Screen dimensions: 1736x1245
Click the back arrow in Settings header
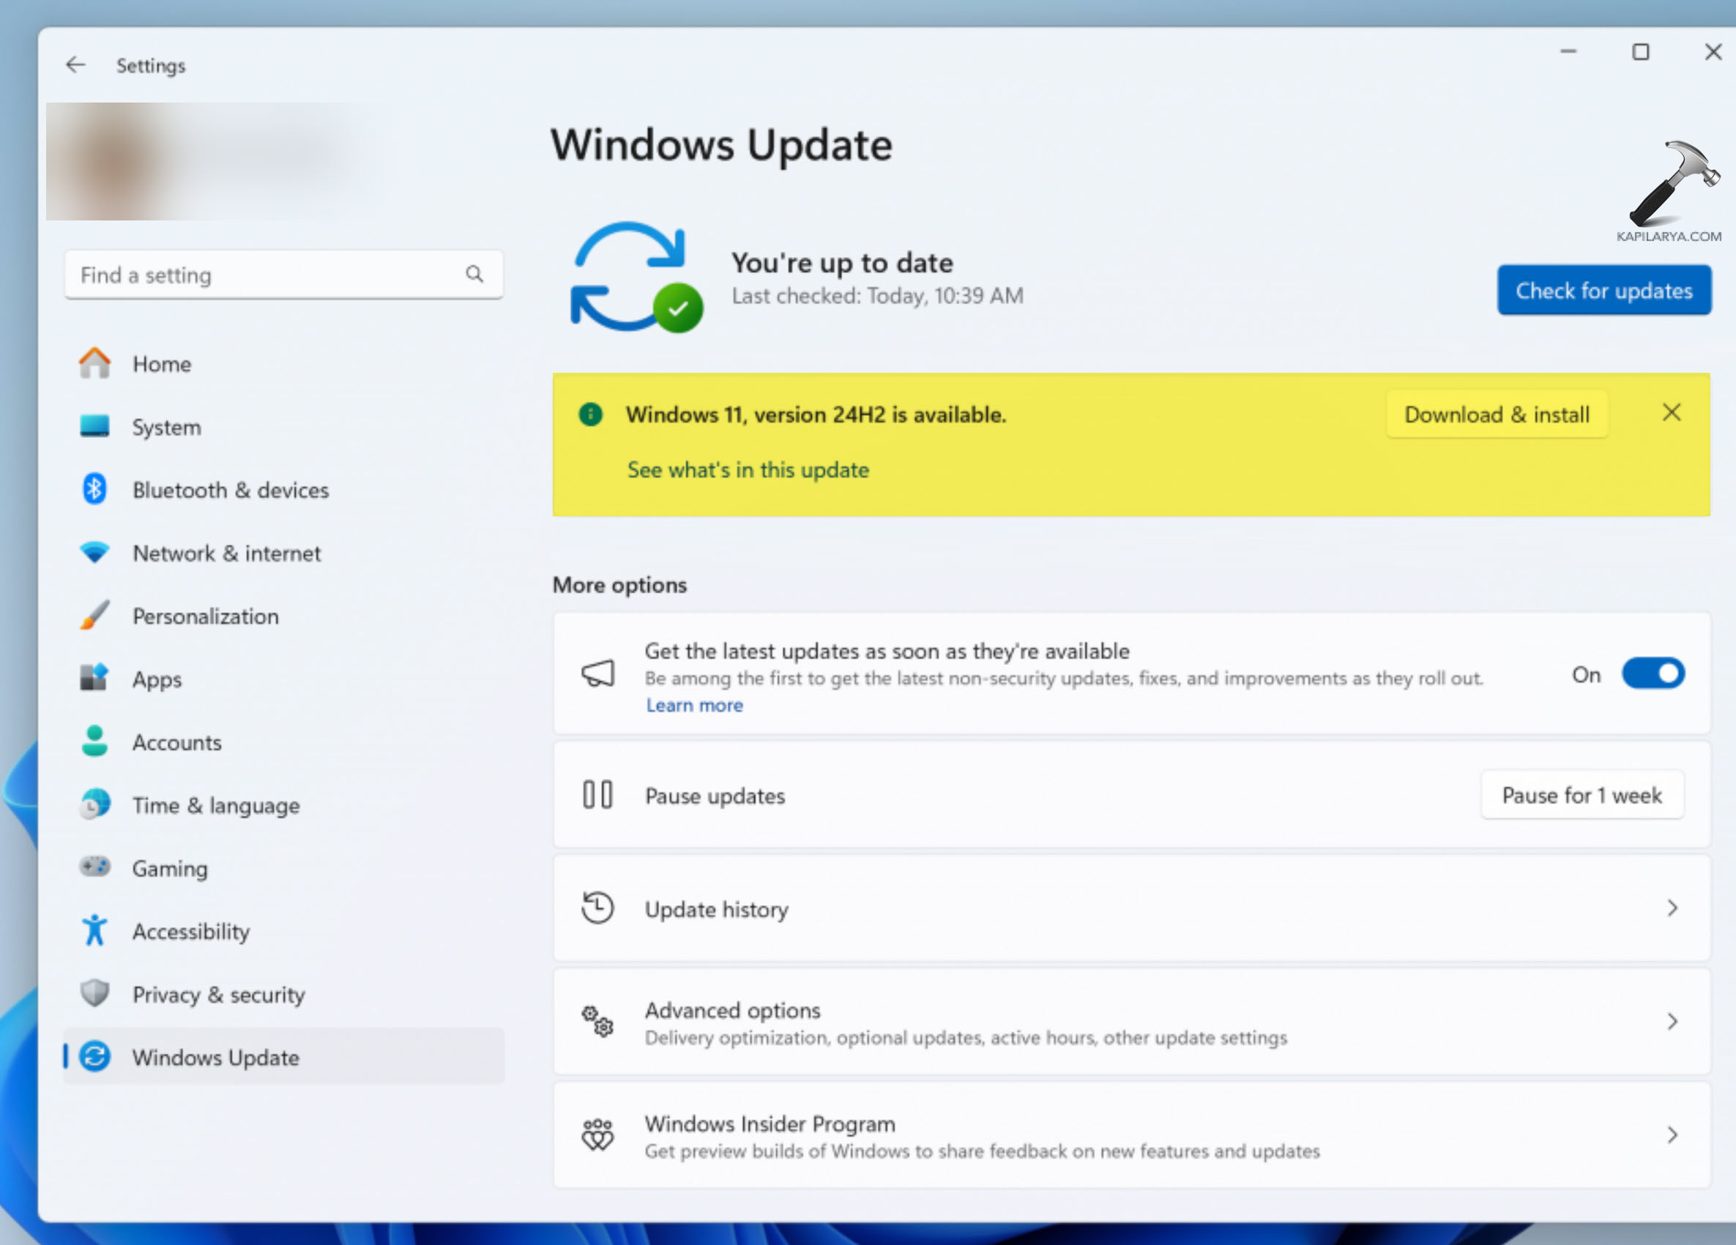pos(75,65)
